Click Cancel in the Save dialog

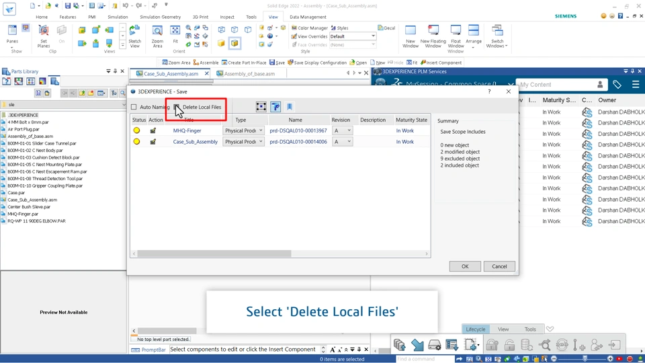pyautogui.click(x=499, y=266)
